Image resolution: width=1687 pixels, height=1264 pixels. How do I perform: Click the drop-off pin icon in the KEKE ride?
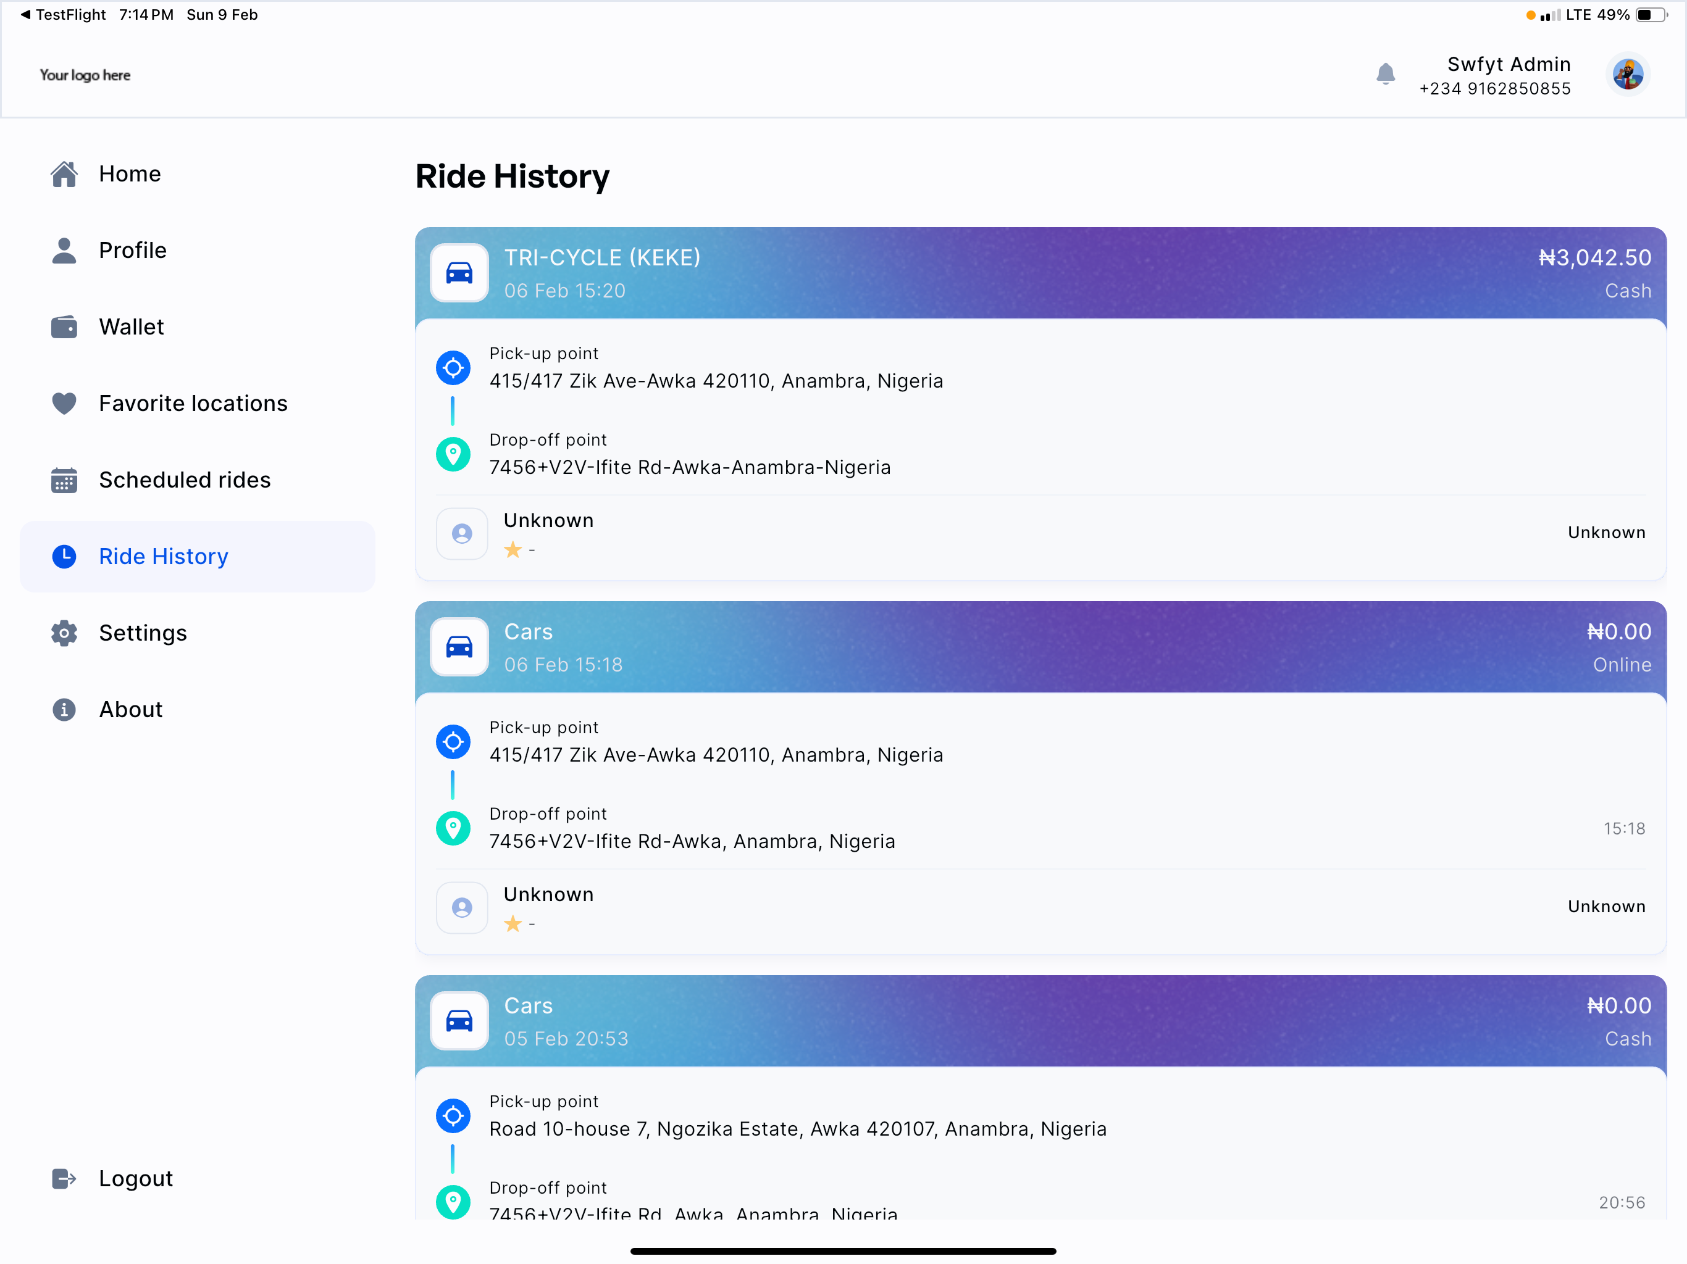tap(453, 454)
